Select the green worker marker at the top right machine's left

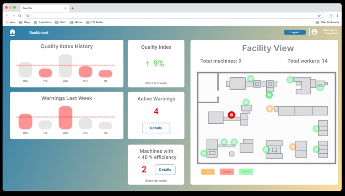coord(290,80)
